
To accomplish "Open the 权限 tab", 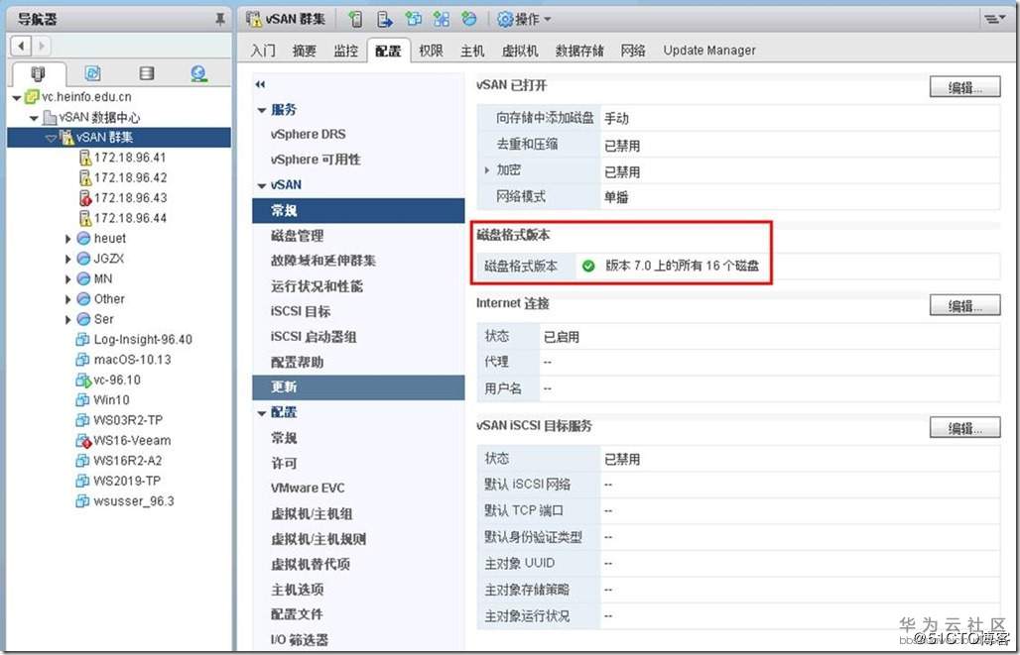I will (431, 51).
